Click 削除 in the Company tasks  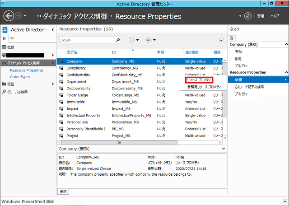[238, 59]
